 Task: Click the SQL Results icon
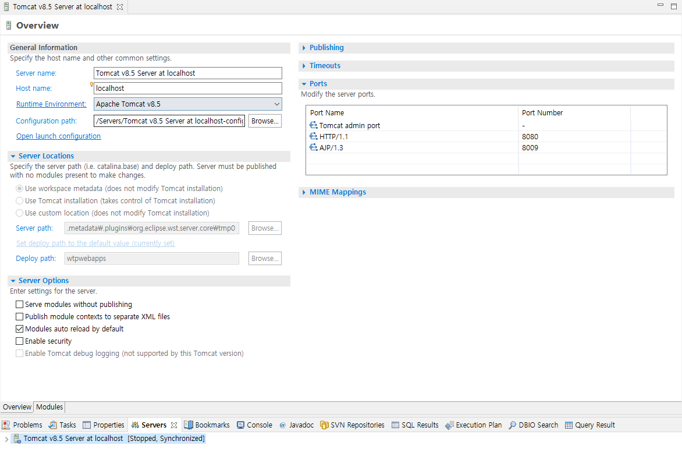tap(395, 425)
